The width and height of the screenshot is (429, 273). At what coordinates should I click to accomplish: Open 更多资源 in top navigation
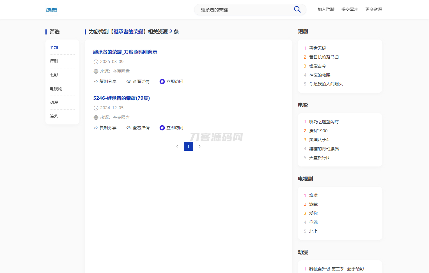coord(373,10)
